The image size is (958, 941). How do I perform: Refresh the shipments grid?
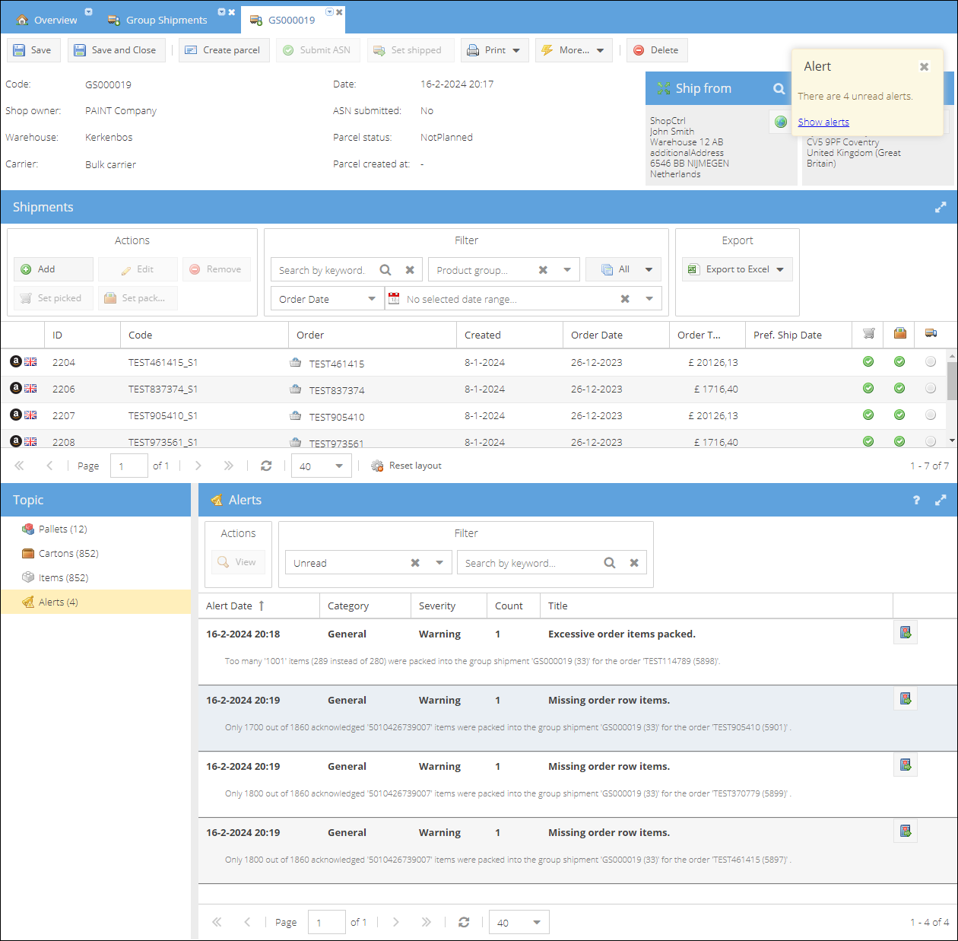266,466
